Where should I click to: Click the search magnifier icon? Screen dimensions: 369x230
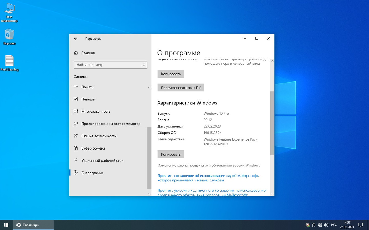click(x=144, y=65)
